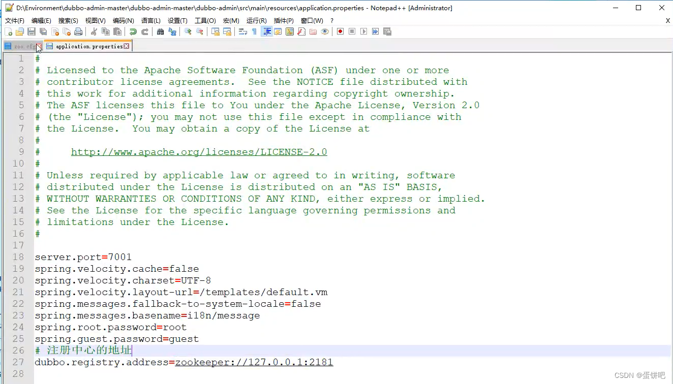Click the Close document toolbar icon
The height and width of the screenshot is (384, 673).
[x=55, y=31]
